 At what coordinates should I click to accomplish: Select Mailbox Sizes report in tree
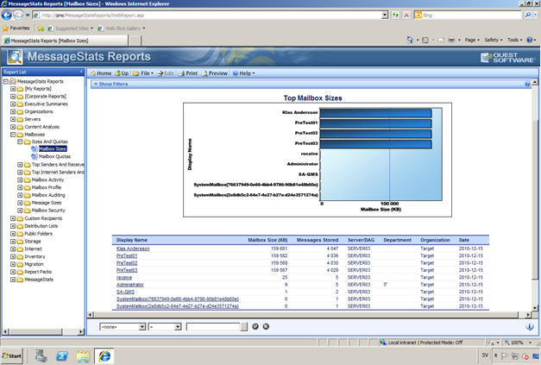53,149
